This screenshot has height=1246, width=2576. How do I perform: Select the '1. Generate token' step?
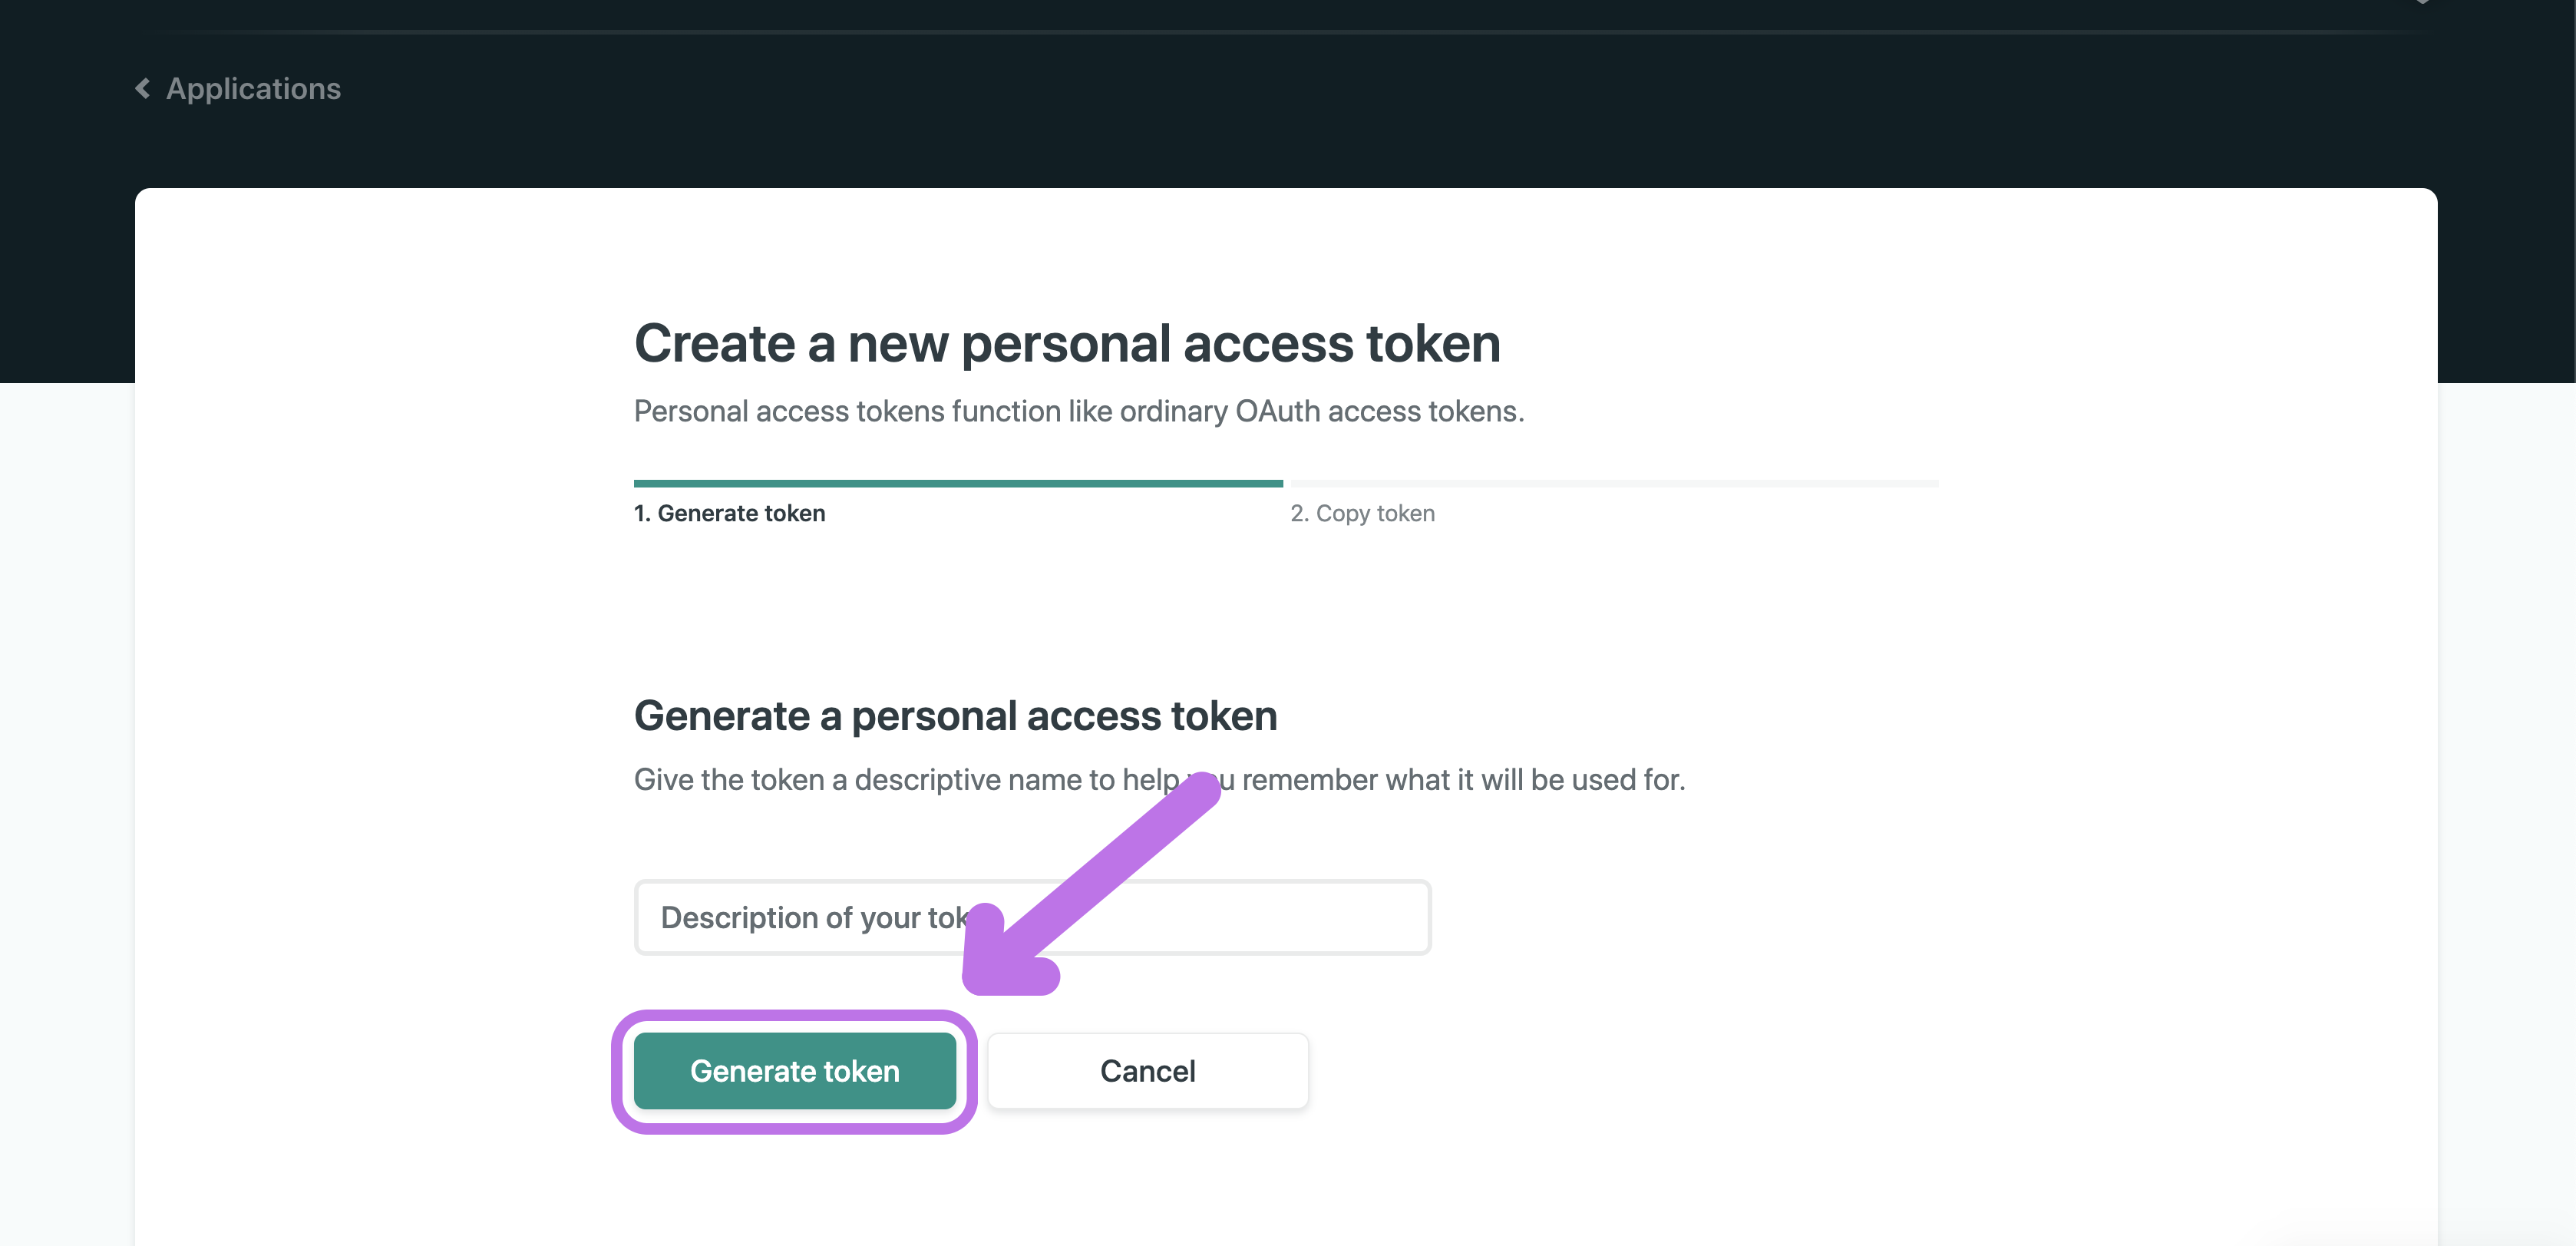(730, 513)
